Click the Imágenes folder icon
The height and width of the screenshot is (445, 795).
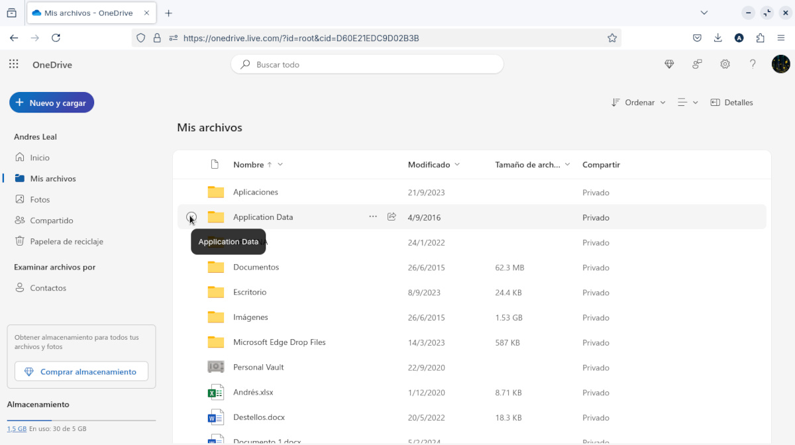tap(216, 317)
